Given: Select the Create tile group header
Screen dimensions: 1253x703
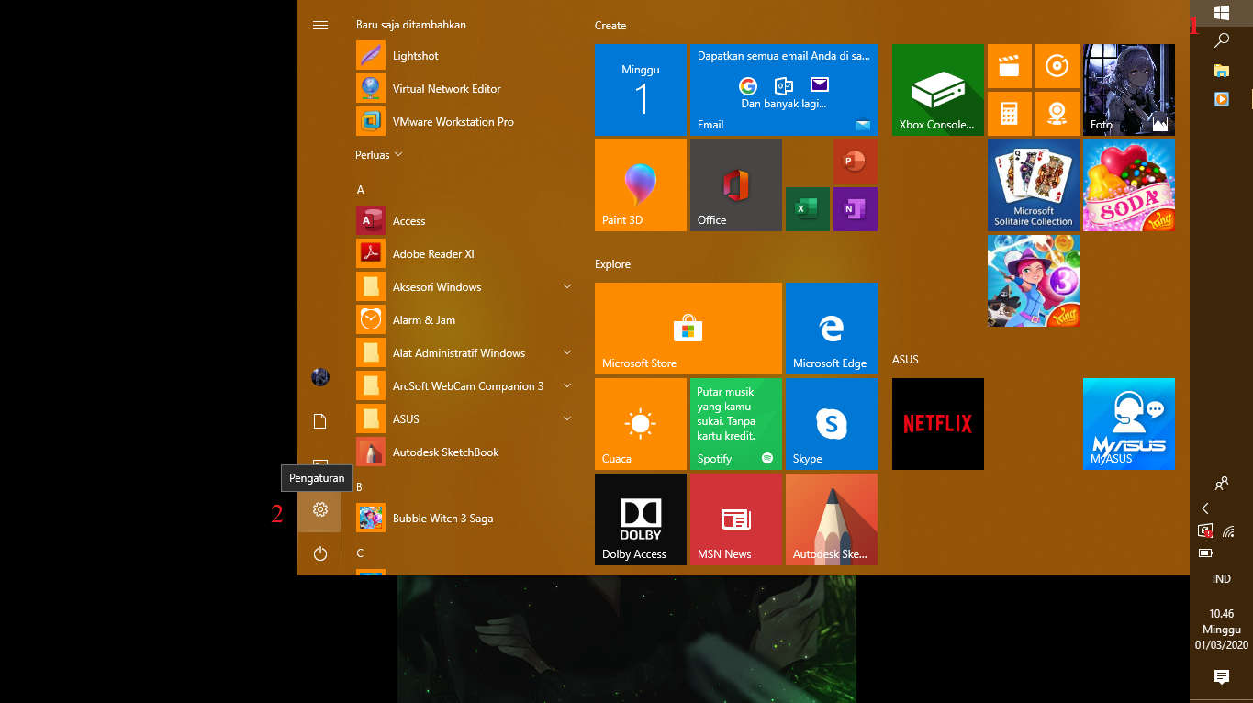Looking at the screenshot, I should click(x=610, y=26).
